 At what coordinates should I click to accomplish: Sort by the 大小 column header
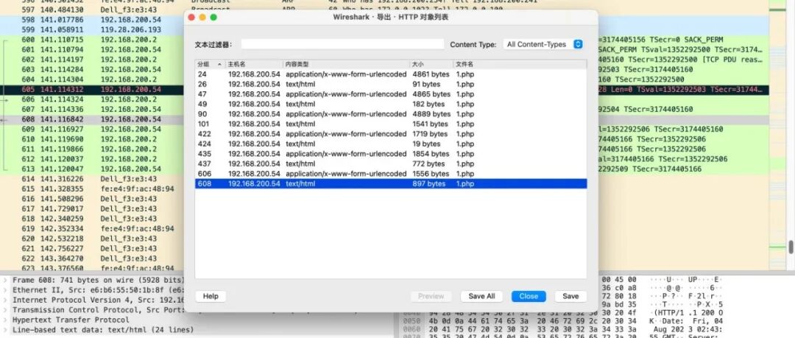tap(431, 65)
